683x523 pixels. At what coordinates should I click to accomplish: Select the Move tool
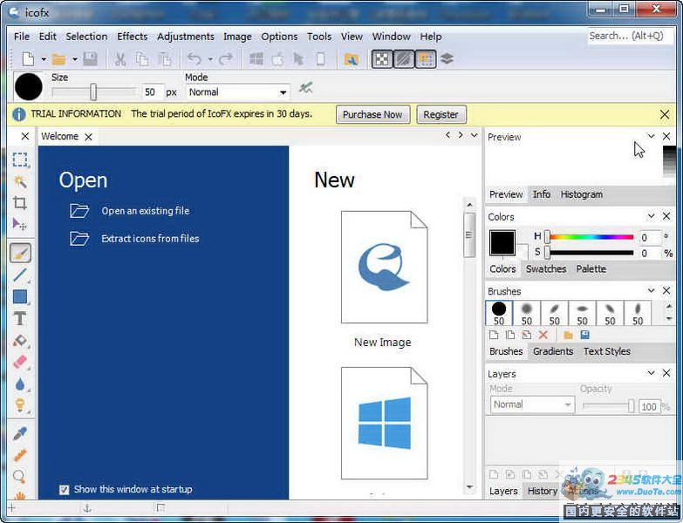click(20, 225)
